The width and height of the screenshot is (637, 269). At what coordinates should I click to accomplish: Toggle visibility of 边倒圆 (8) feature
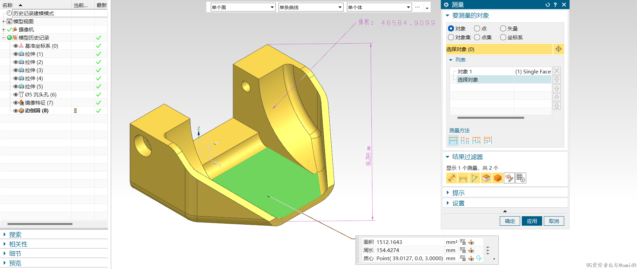click(16, 111)
